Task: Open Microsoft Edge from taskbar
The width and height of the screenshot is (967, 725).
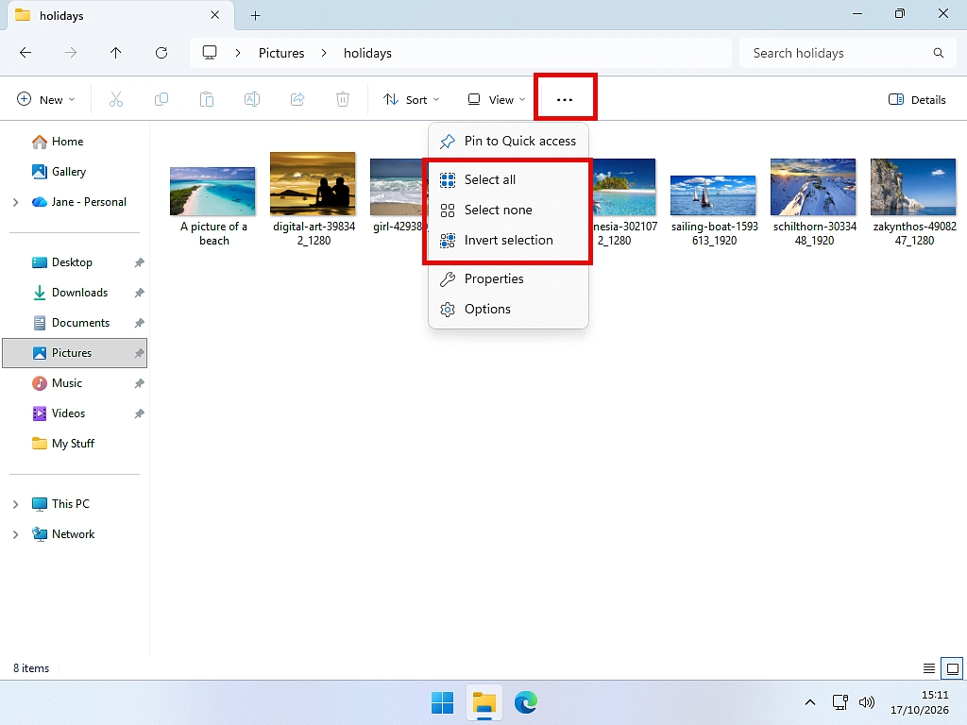Action: (x=525, y=702)
